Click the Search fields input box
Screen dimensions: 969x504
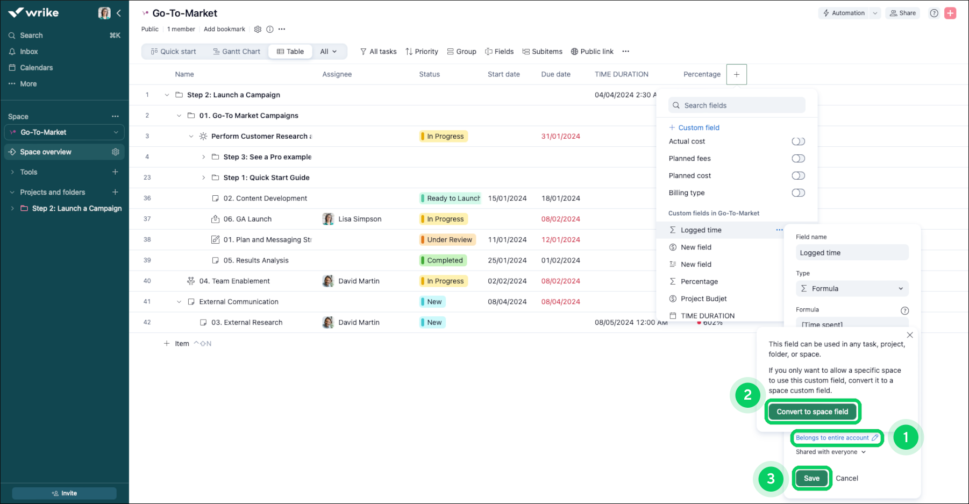click(x=737, y=105)
